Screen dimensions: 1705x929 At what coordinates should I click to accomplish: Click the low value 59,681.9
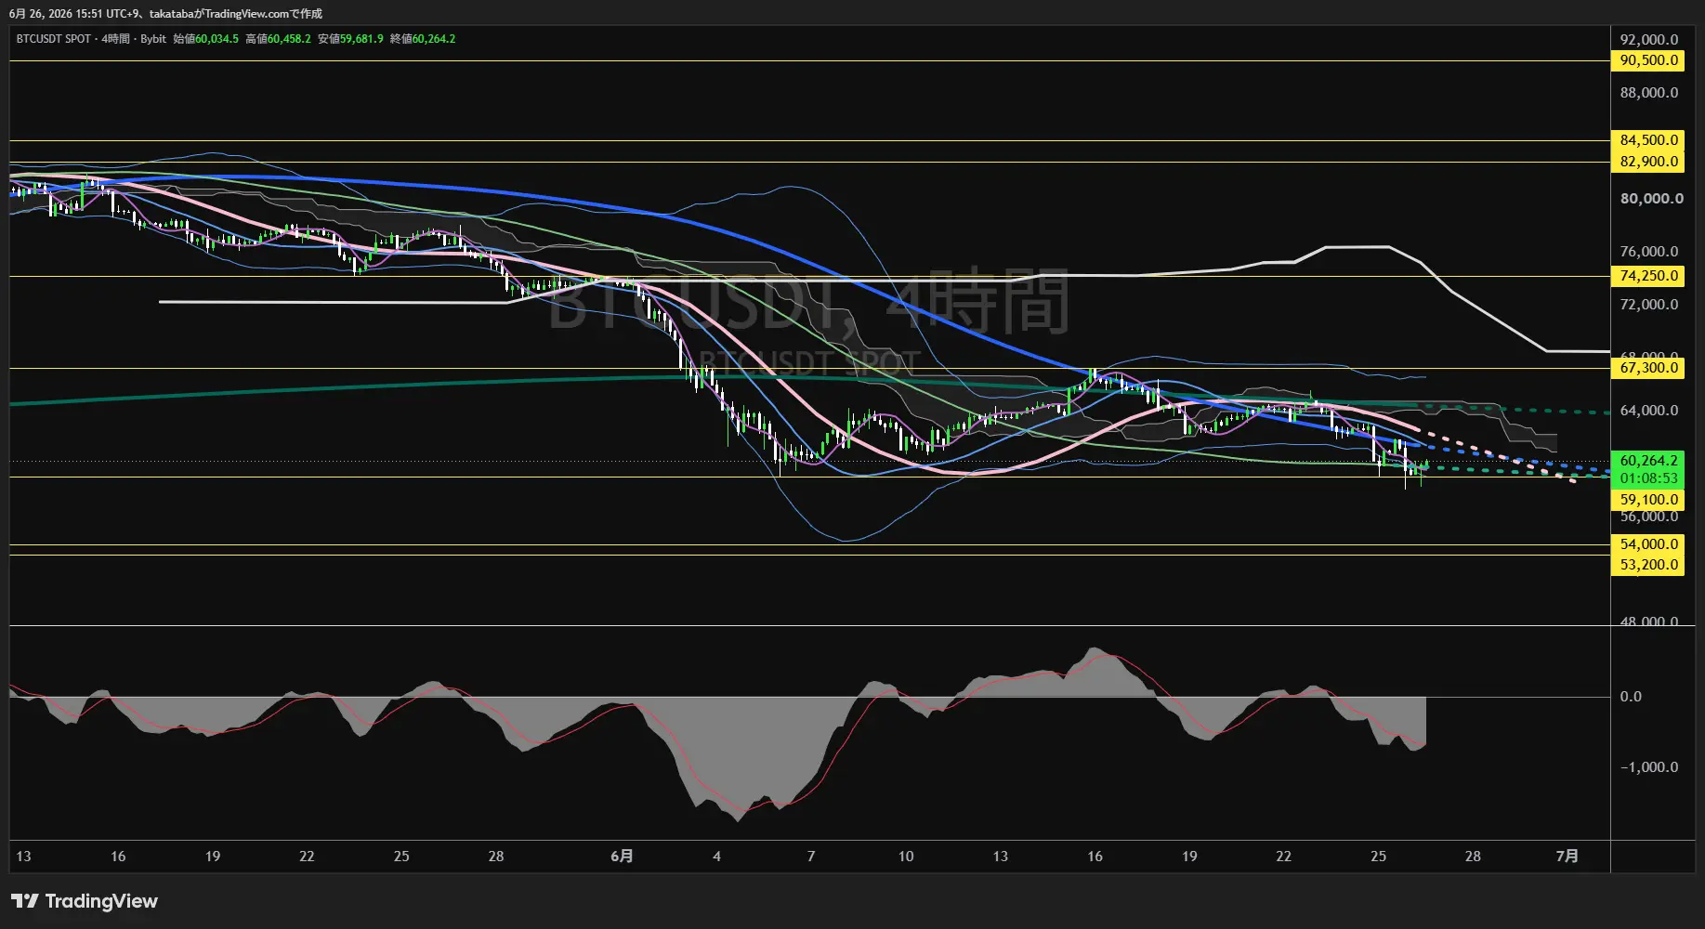[x=361, y=39]
